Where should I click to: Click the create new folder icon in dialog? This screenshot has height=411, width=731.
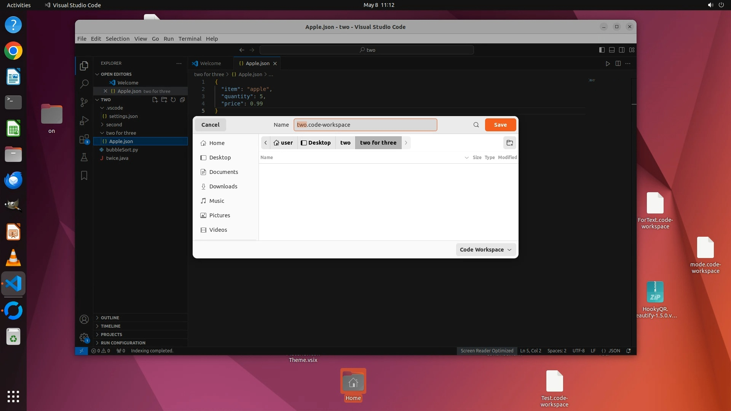509,143
